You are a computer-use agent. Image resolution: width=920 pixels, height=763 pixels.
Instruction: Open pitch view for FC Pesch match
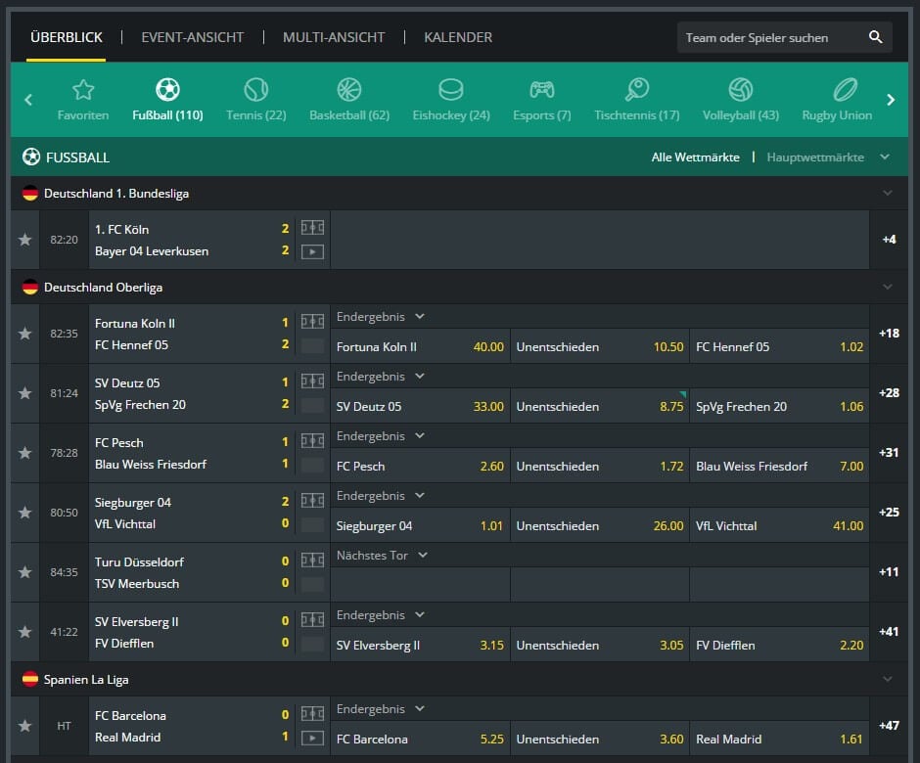(312, 440)
